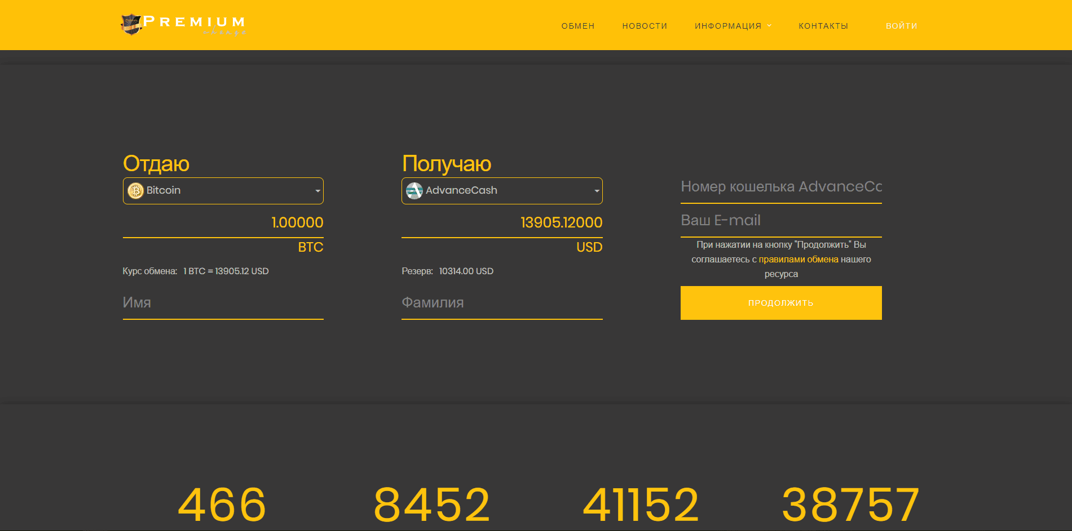Click the Bitcoin coin icon
Screen dimensions: 1072x531
pyautogui.click(x=135, y=191)
